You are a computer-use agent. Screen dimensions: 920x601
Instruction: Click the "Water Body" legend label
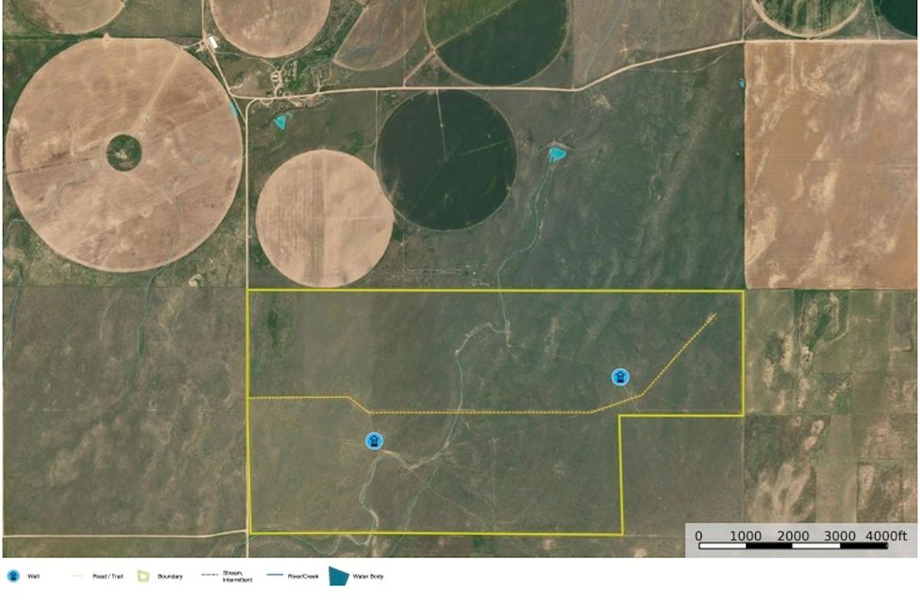pos(369,577)
